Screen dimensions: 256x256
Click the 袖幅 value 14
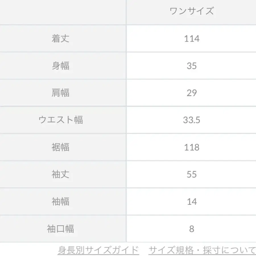click(x=191, y=202)
